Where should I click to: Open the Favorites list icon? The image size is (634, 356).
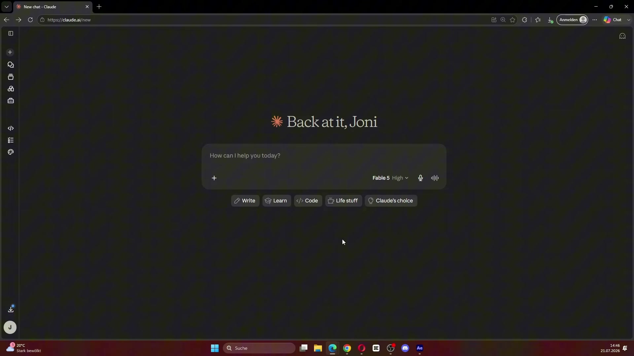[538, 20]
